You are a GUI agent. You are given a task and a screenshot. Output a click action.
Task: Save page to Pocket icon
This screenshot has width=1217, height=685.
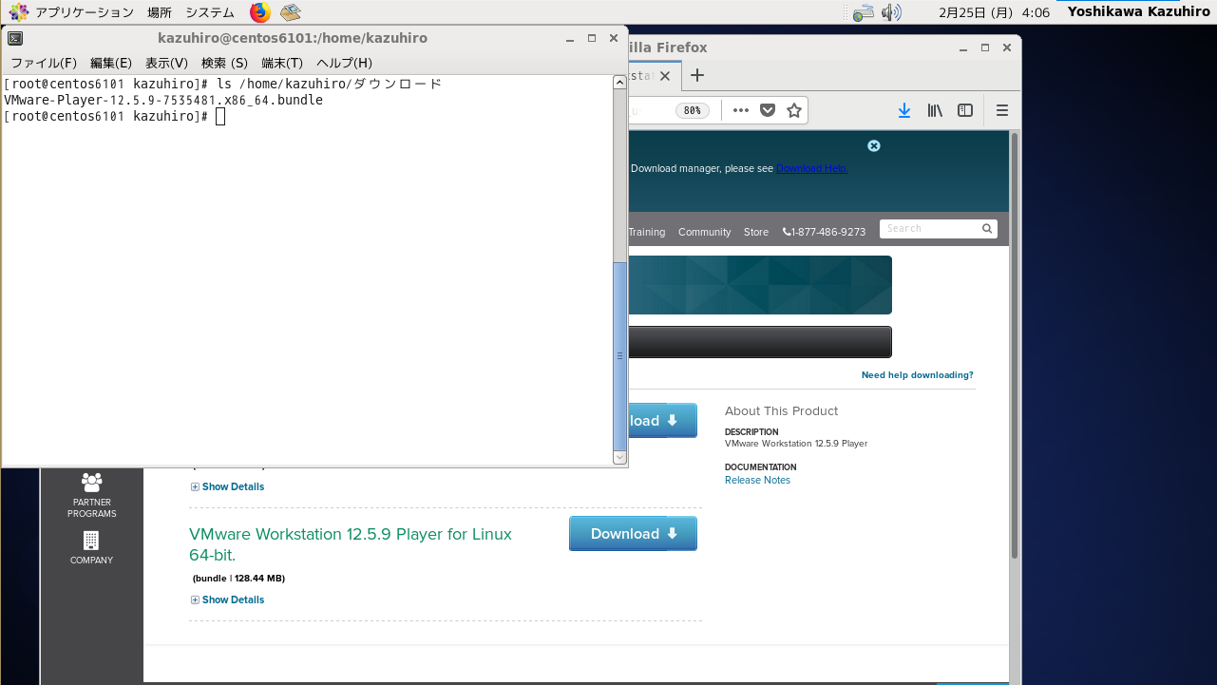coord(768,110)
